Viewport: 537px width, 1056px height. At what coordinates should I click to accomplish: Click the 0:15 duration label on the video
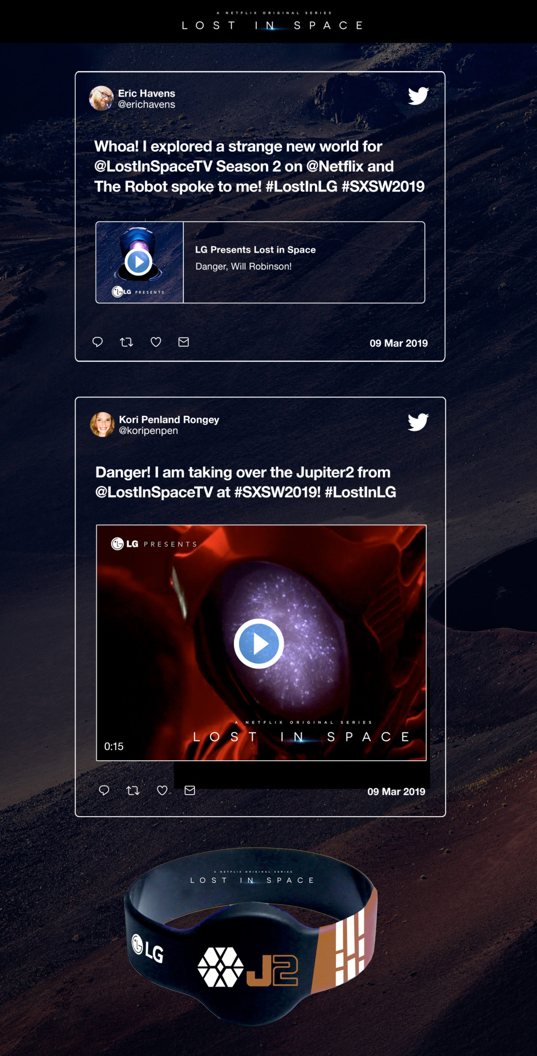114,746
